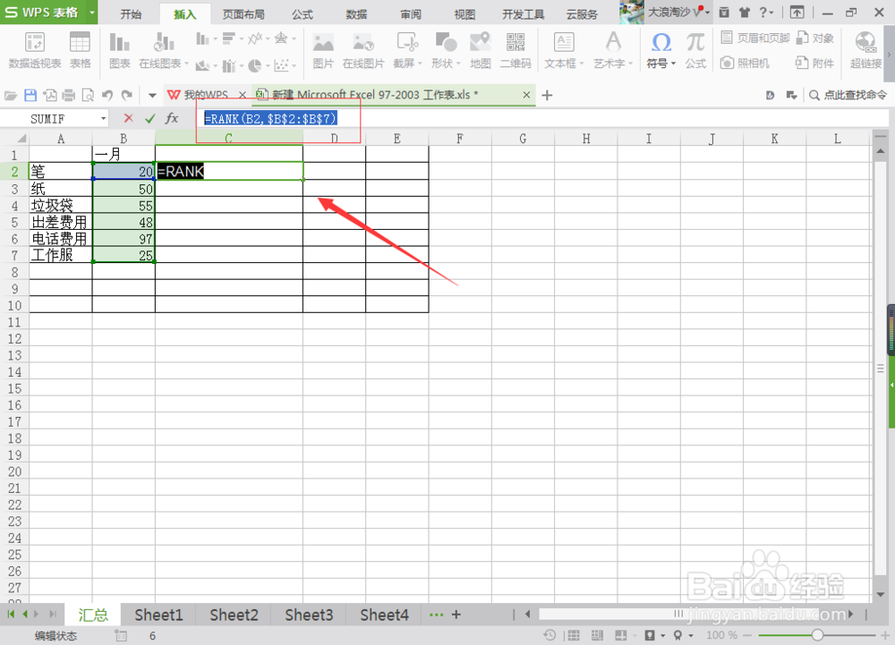The width and height of the screenshot is (895, 645).
Task: Expand the 符号 dropdown arrow
Action: (x=673, y=64)
